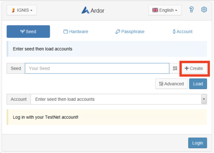
Task: Click the Load accounts button
Action: 198,84
